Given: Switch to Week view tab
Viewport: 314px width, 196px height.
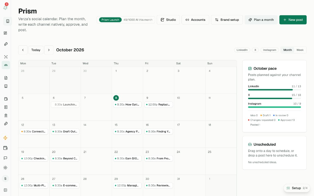Looking at the screenshot, I should tap(300, 50).
